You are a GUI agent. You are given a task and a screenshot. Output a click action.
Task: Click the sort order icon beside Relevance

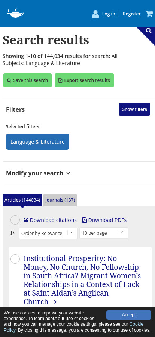[x=13, y=233]
